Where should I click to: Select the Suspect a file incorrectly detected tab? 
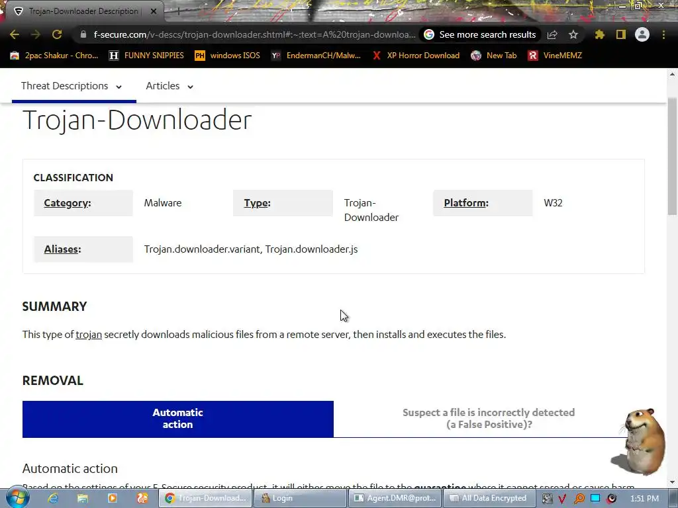click(x=489, y=419)
